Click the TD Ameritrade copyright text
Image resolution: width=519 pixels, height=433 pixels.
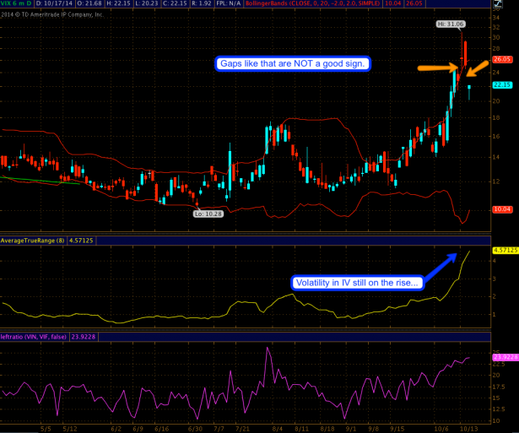pyautogui.click(x=52, y=12)
